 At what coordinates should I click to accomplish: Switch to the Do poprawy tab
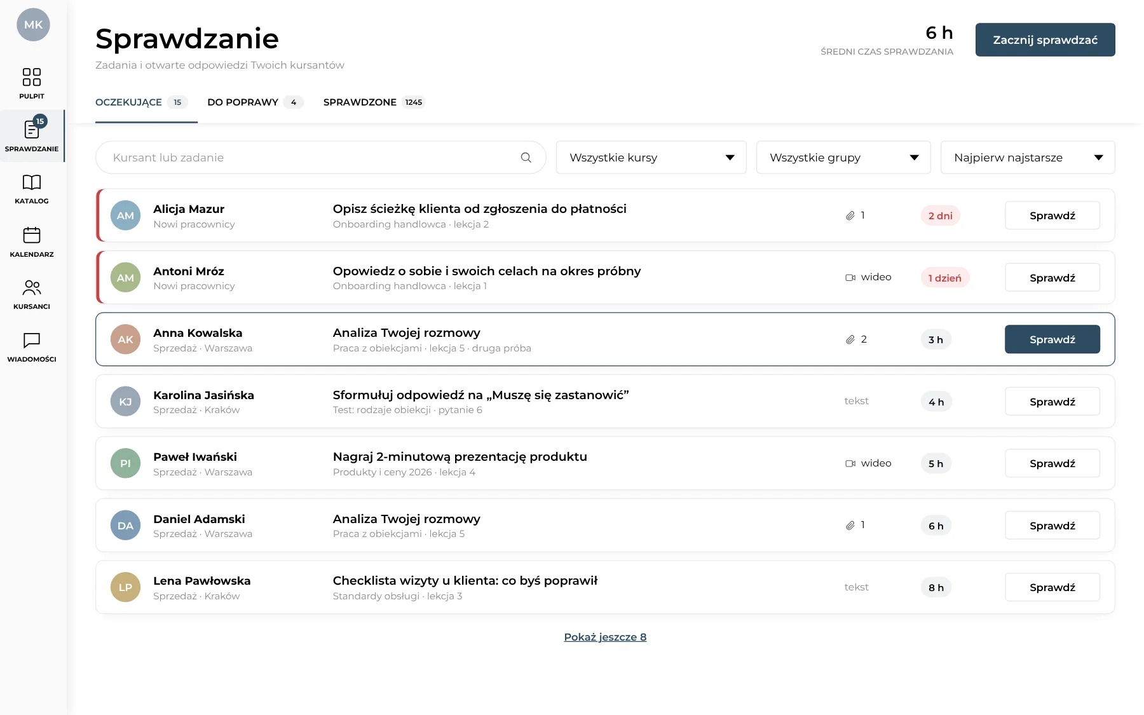(255, 102)
